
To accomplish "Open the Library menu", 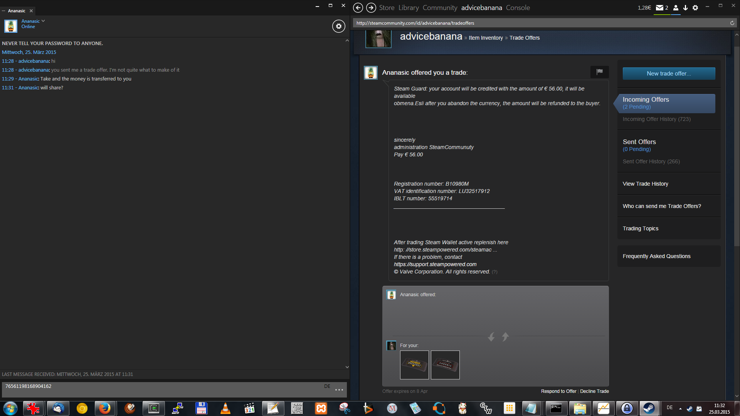I will [409, 8].
